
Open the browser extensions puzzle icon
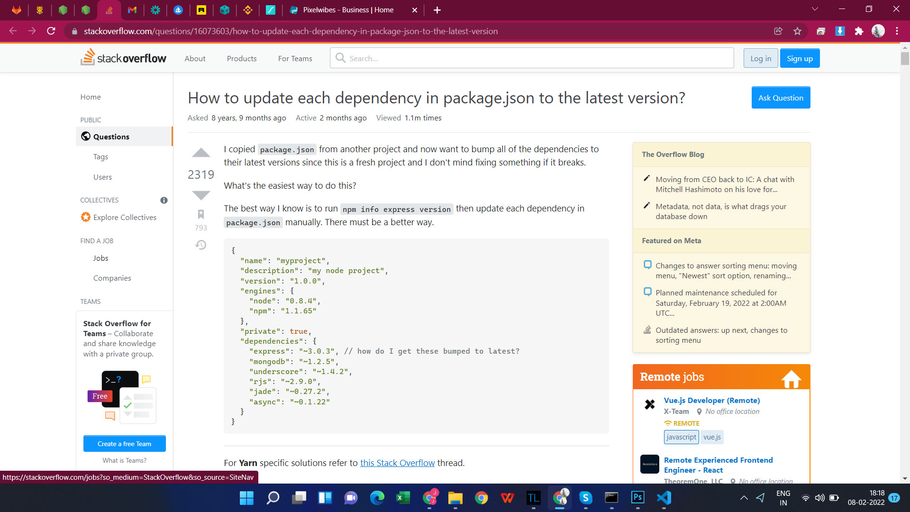tap(859, 31)
